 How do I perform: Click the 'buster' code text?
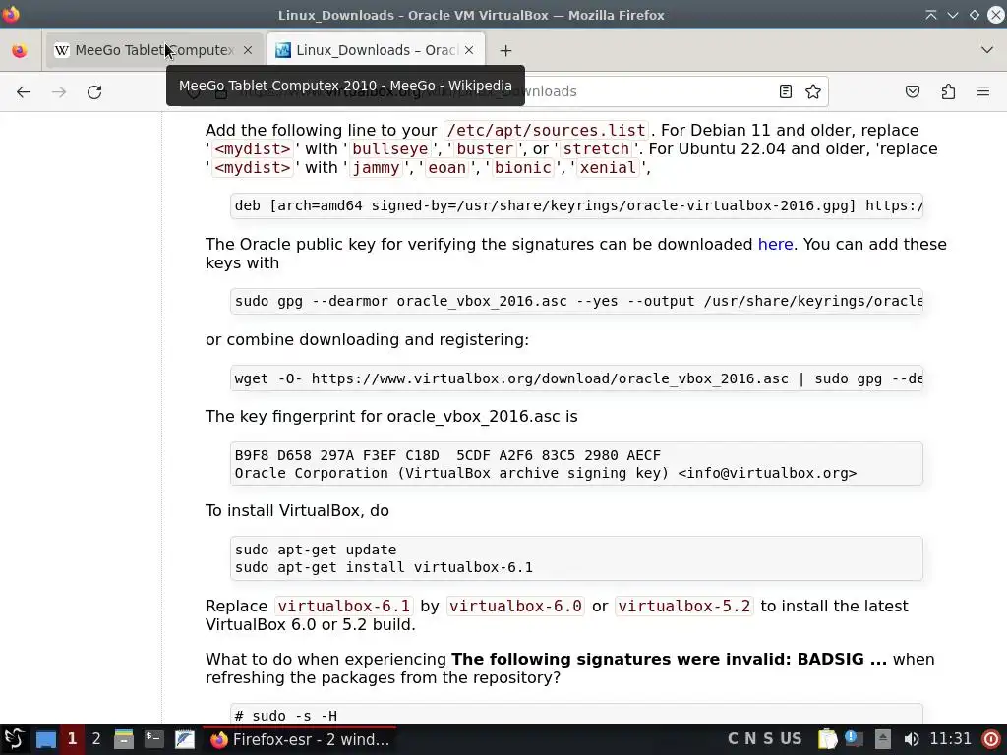tap(485, 149)
